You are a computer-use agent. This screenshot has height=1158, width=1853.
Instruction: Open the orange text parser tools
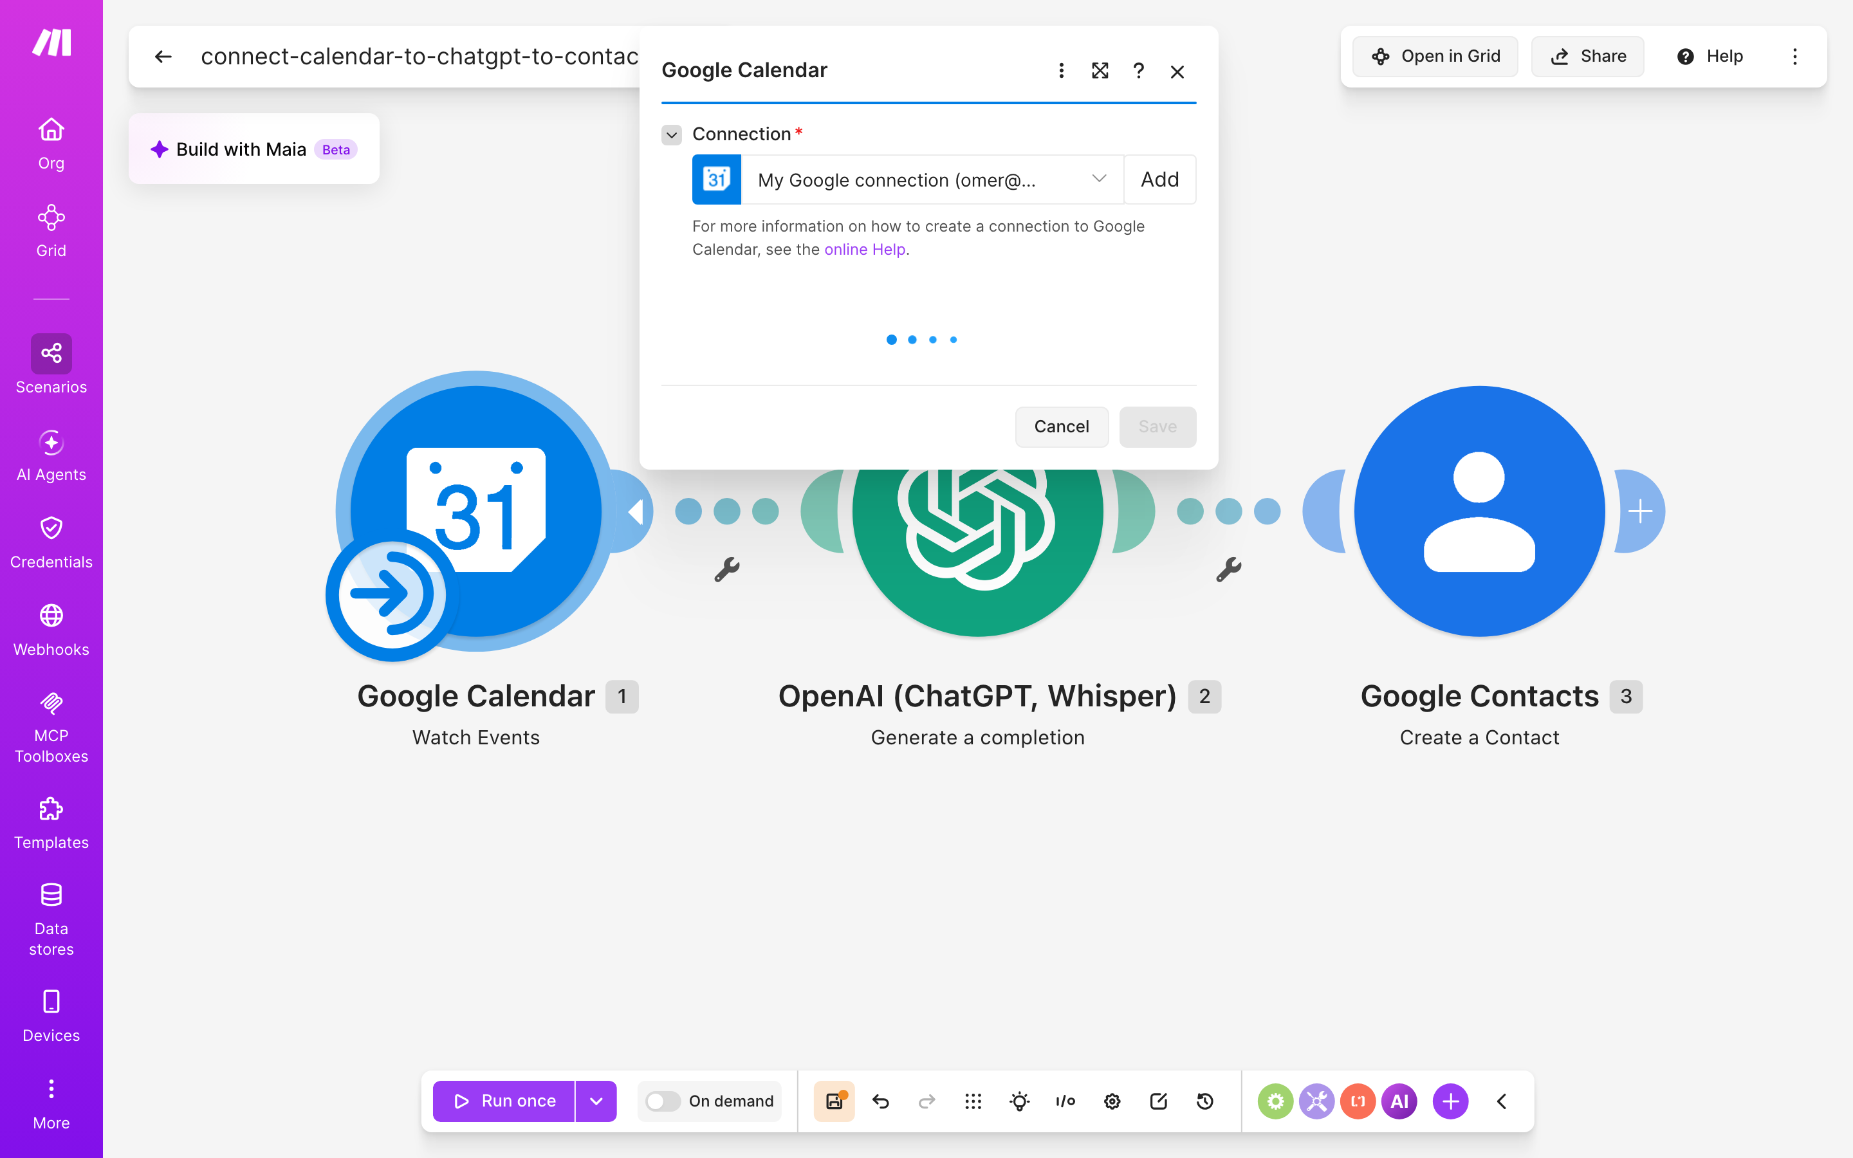1358,1101
